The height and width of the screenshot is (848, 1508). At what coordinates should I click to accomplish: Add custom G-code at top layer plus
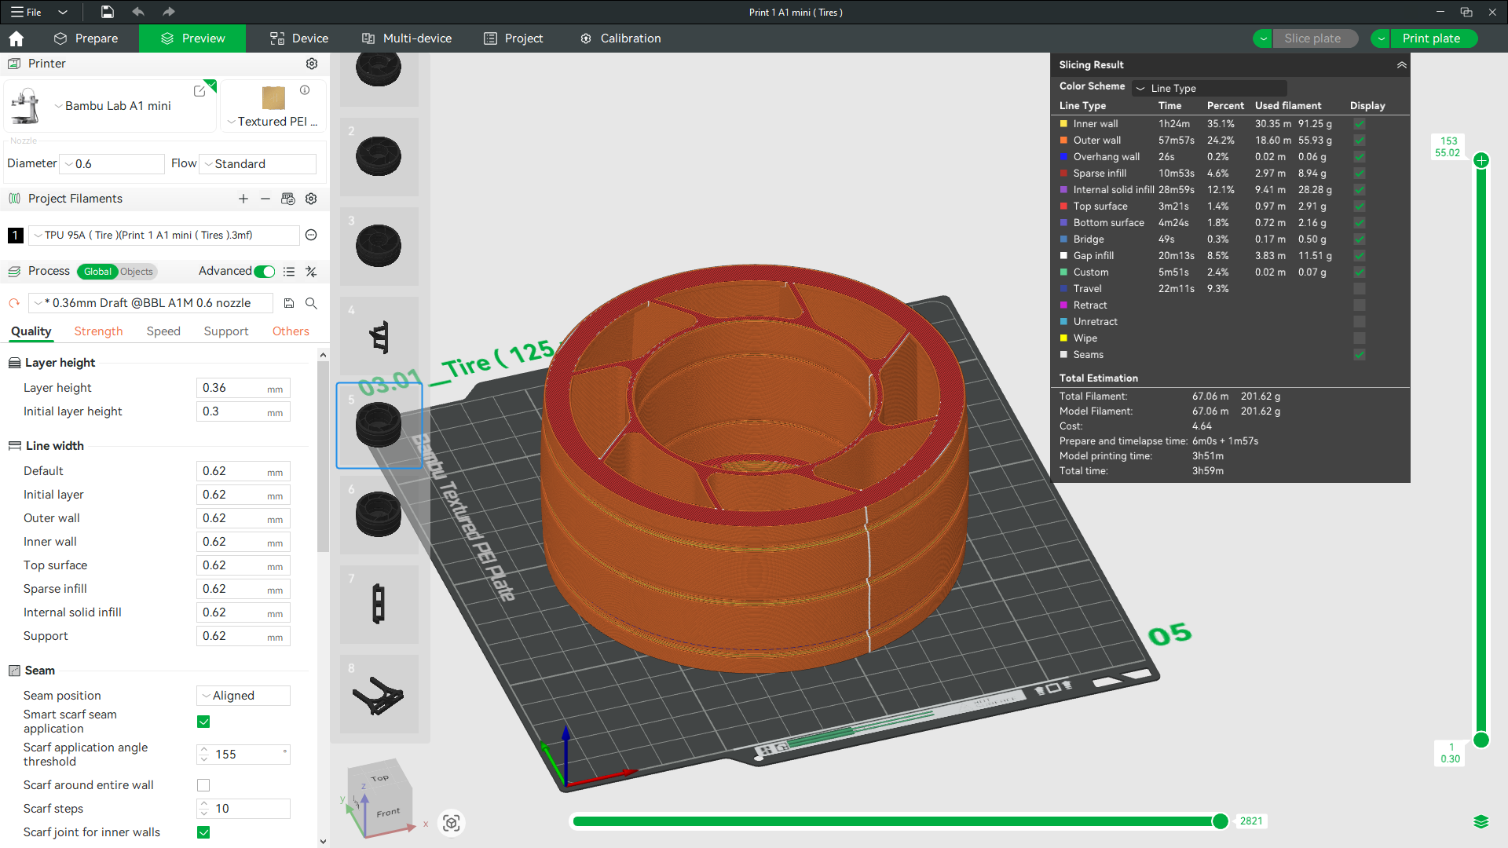pos(1481,160)
